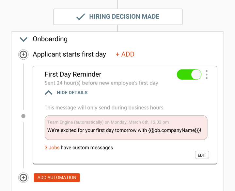Click the ADD AUTOMATION button
The width and height of the screenshot is (235, 191).
click(x=57, y=178)
